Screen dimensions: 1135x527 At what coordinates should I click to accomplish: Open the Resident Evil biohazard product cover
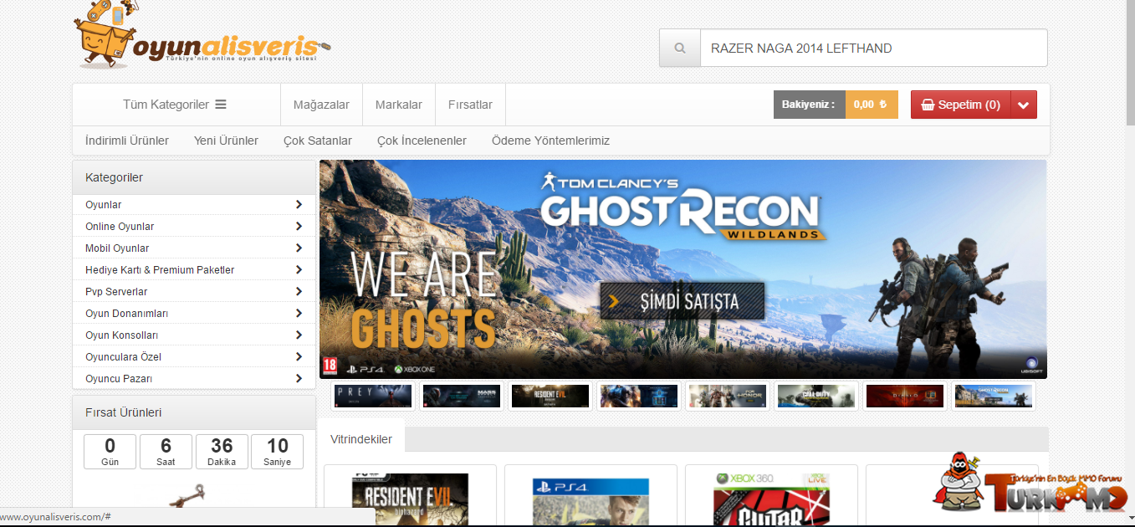pos(410,500)
